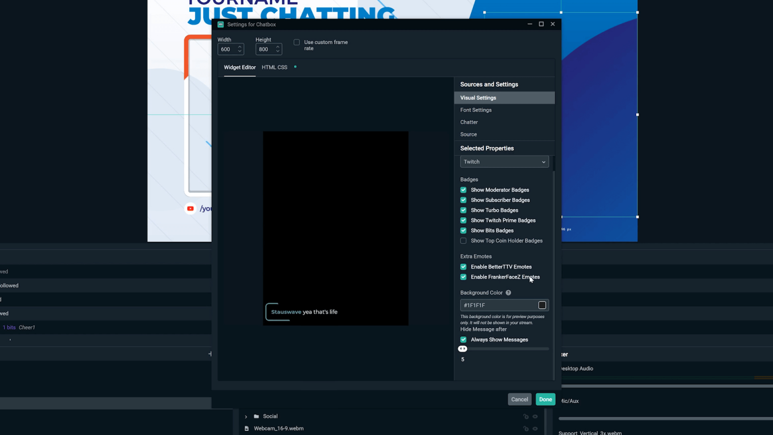The width and height of the screenshot is (773, 435).
Task: Open the Background Color help question mark
Action: (x=508, y=293)
